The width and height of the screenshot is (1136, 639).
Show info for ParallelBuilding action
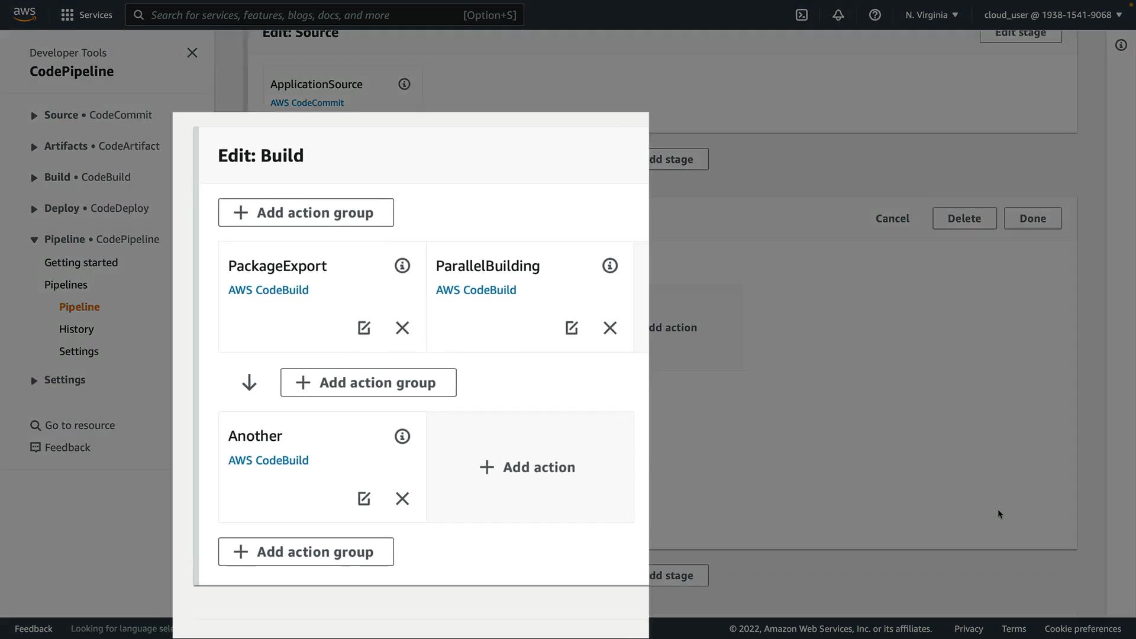coord(610,266)
